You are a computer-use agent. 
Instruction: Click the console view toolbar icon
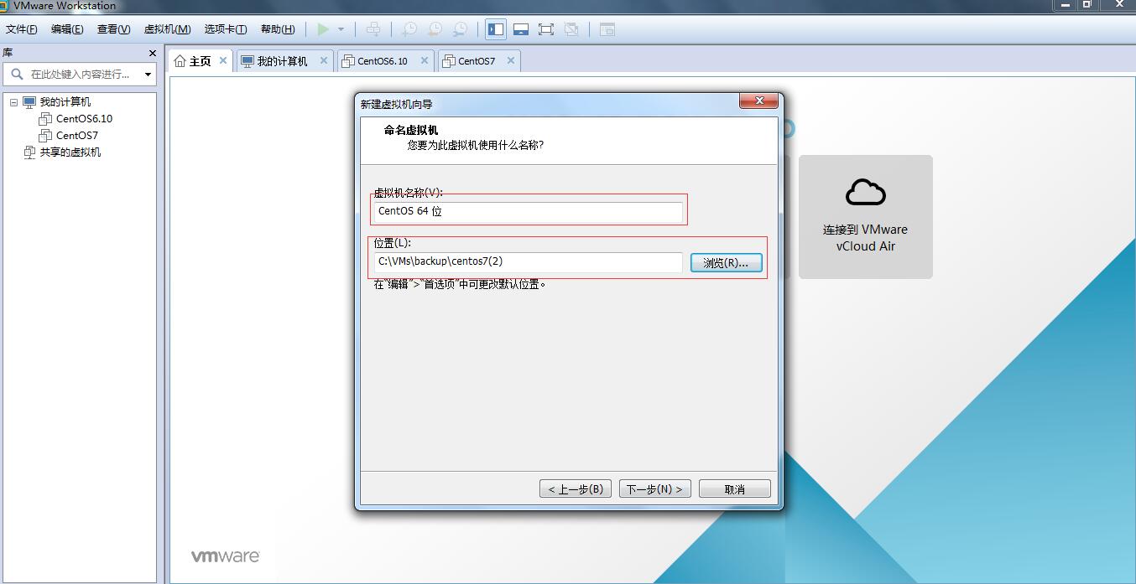607,29
